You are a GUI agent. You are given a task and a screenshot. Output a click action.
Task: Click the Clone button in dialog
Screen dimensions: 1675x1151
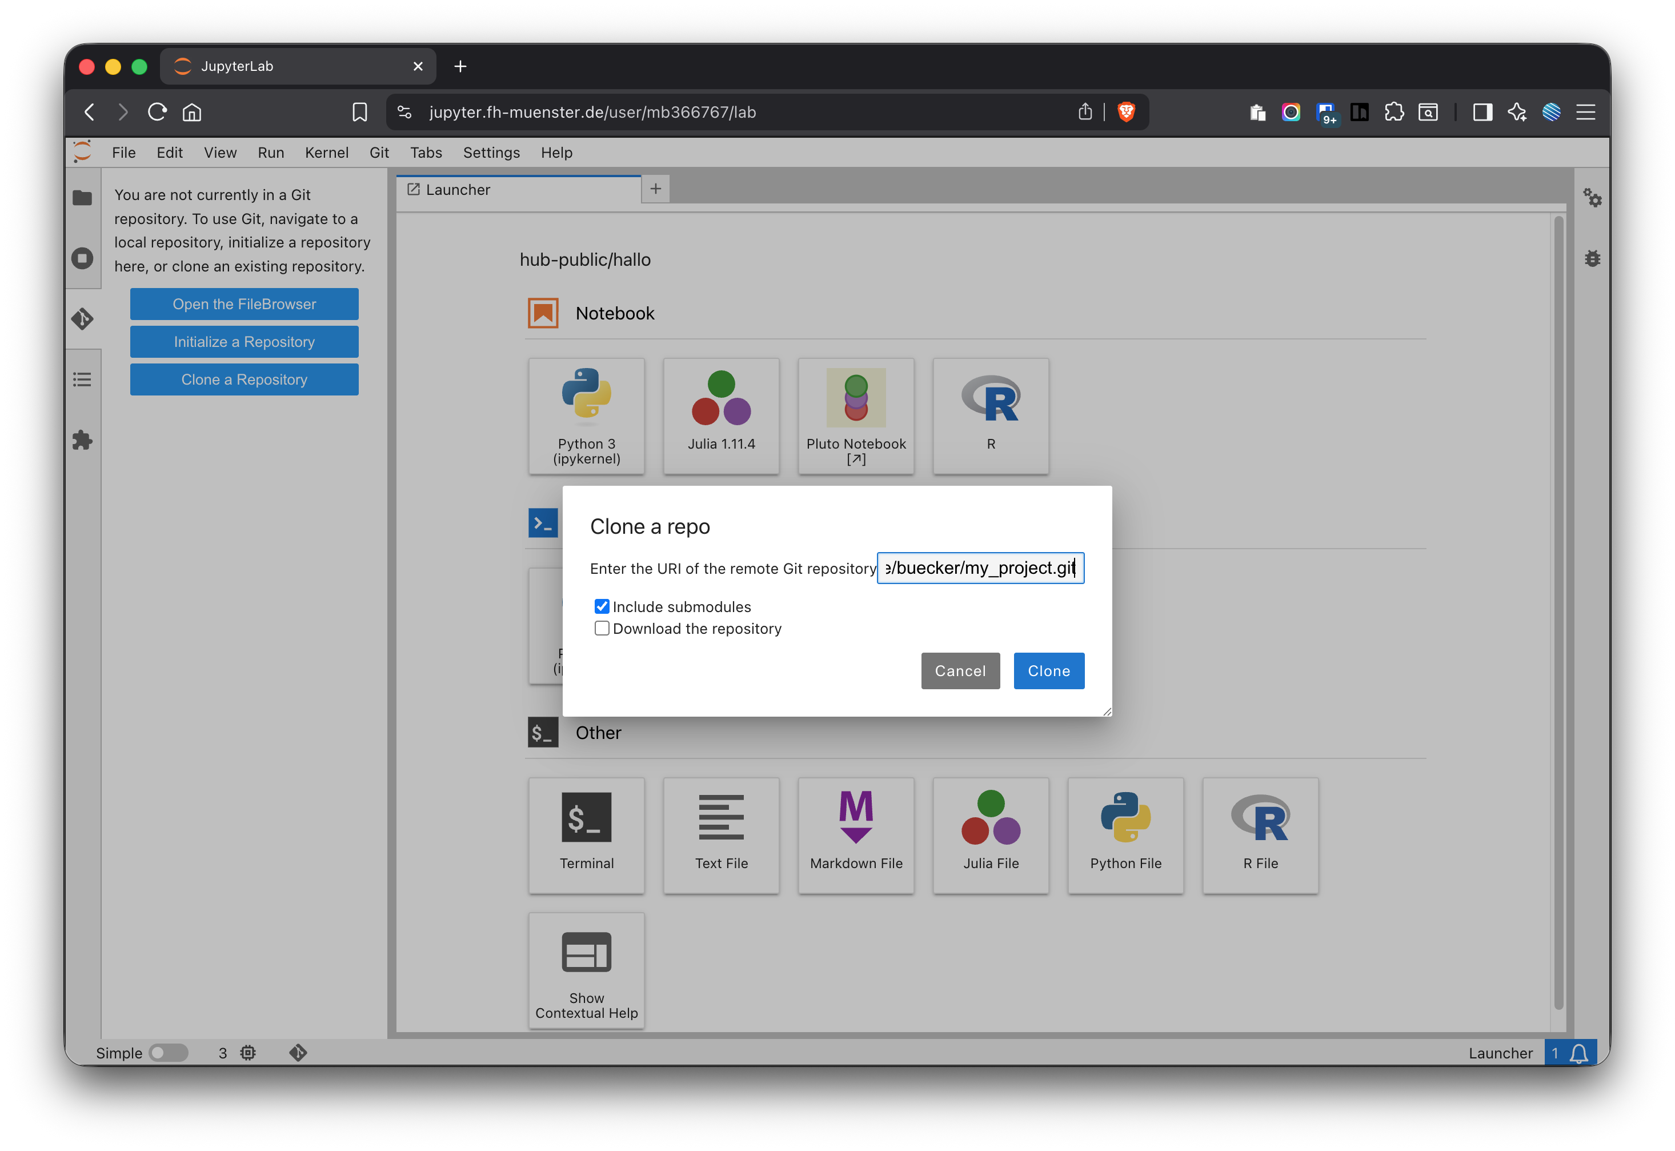[x=1048, y=671]
